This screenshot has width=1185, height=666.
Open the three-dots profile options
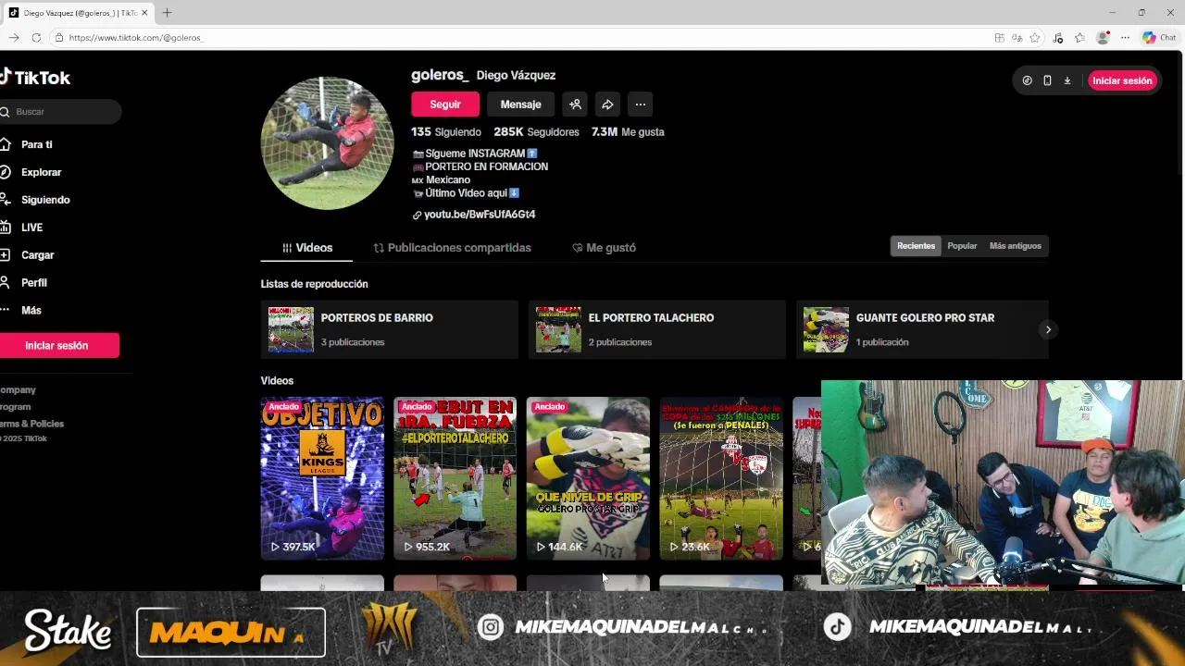tap(640, 105)
